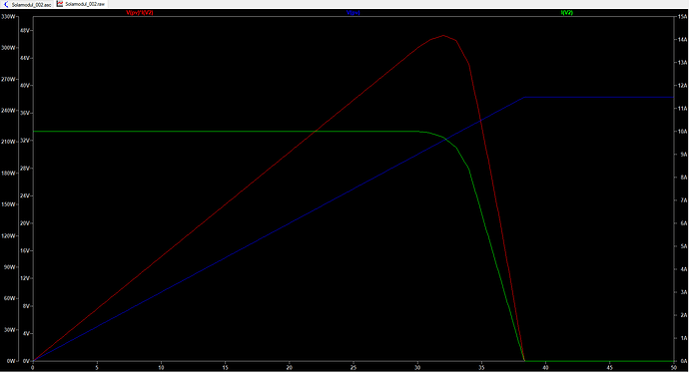
Task: Click the 330W label on the power axis
Action: [8, 17]
